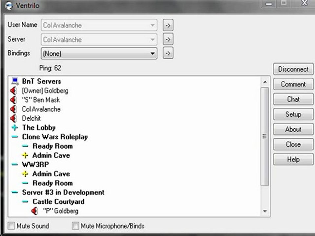Viewport: 315px width, 236px height.
Task: Collapse the WW3RP channel
Action: point(15,165)
